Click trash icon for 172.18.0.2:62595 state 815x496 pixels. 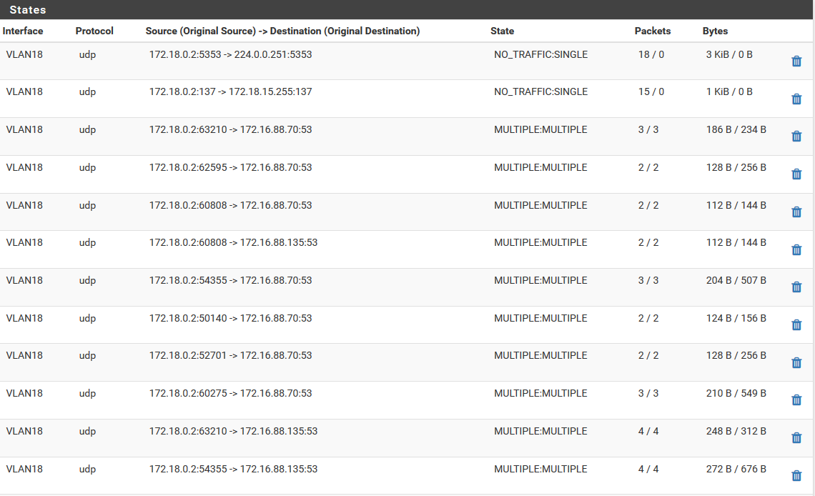point(796,174)
